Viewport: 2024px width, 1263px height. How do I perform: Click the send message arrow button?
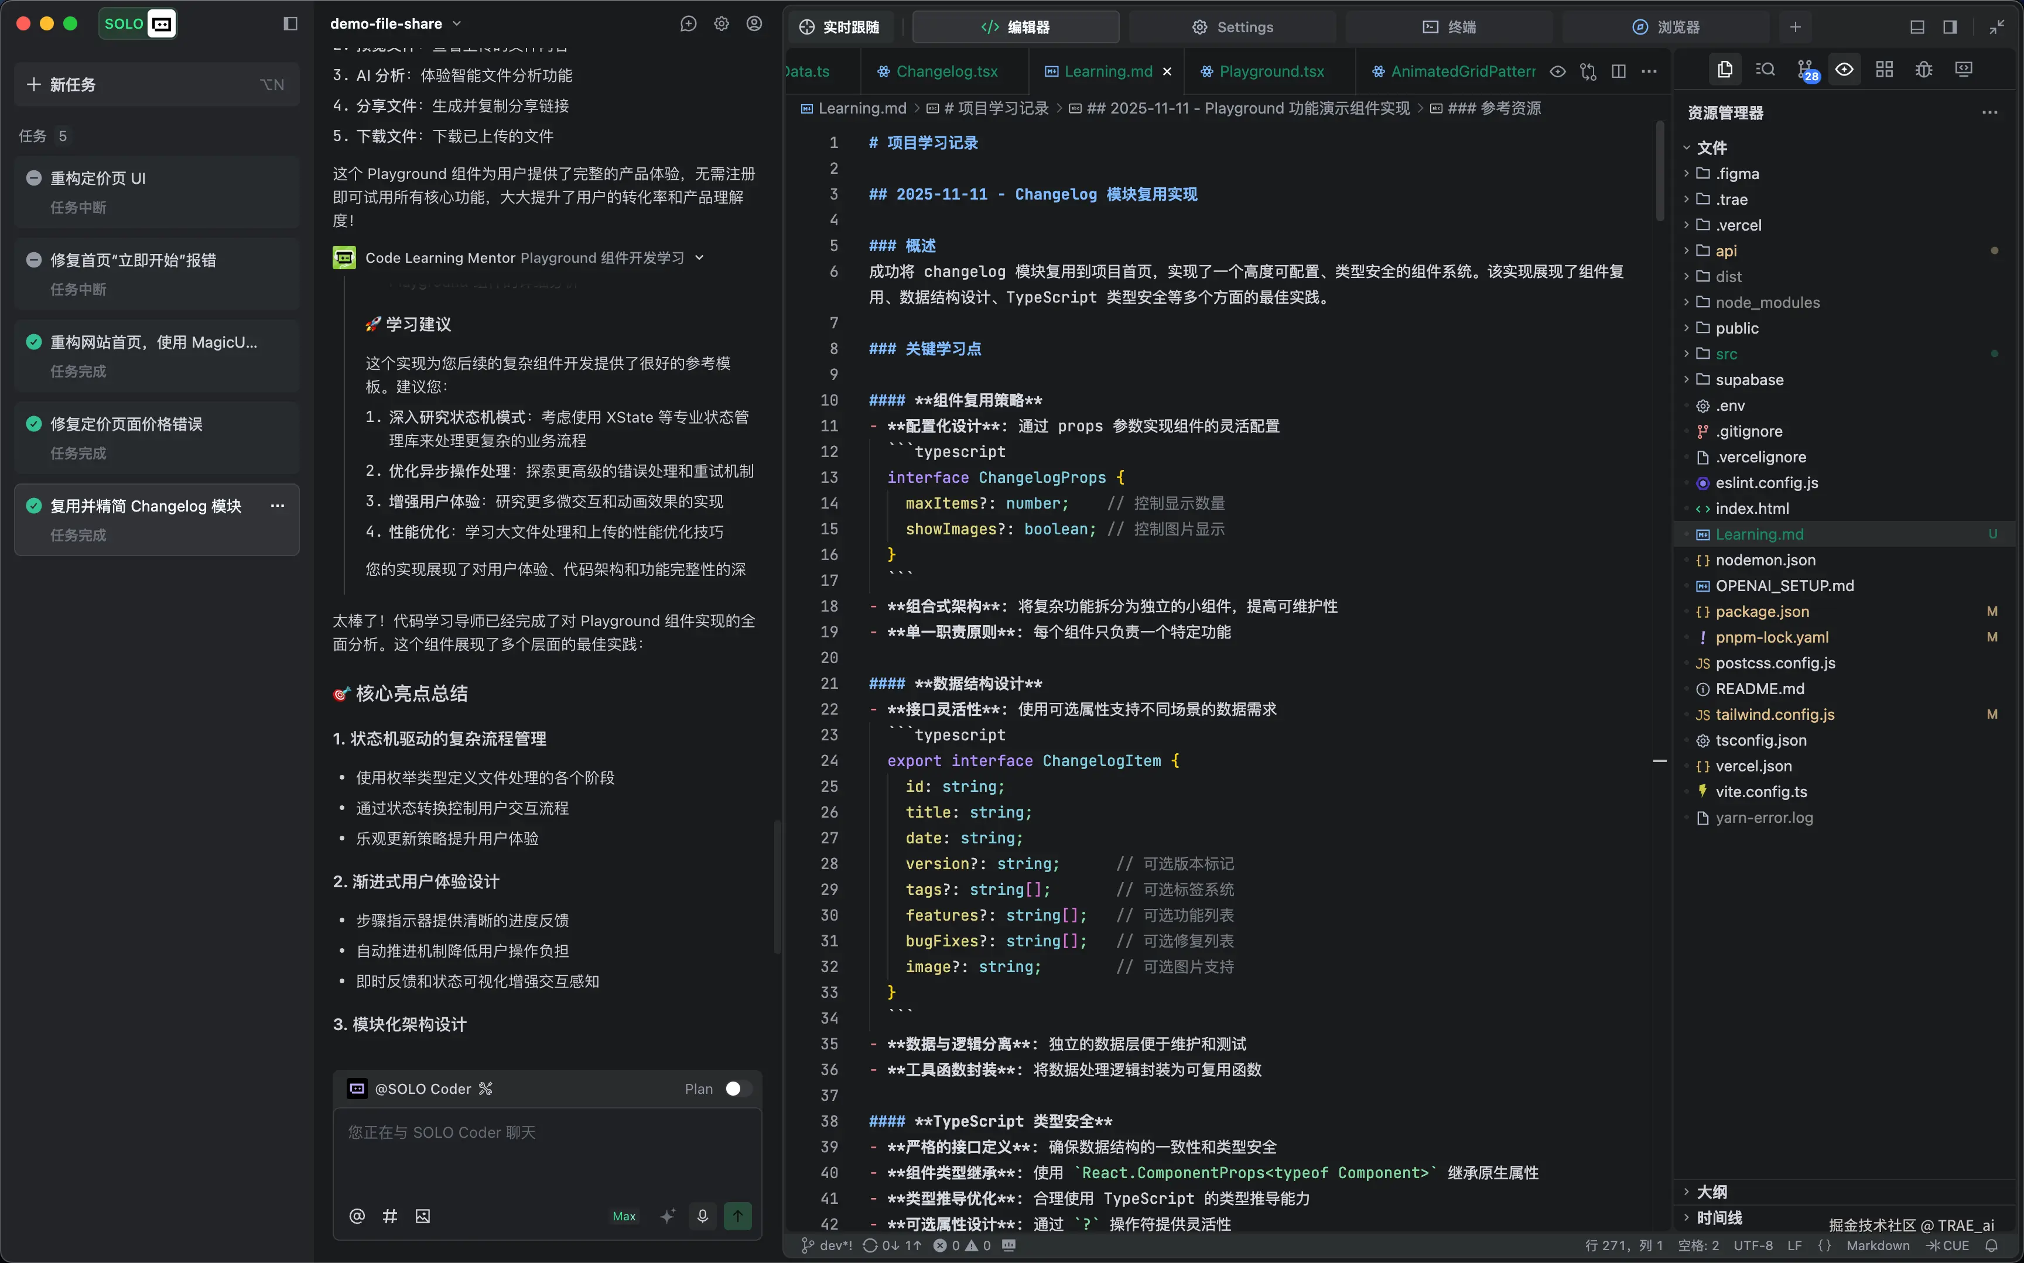pos(738,1216)
